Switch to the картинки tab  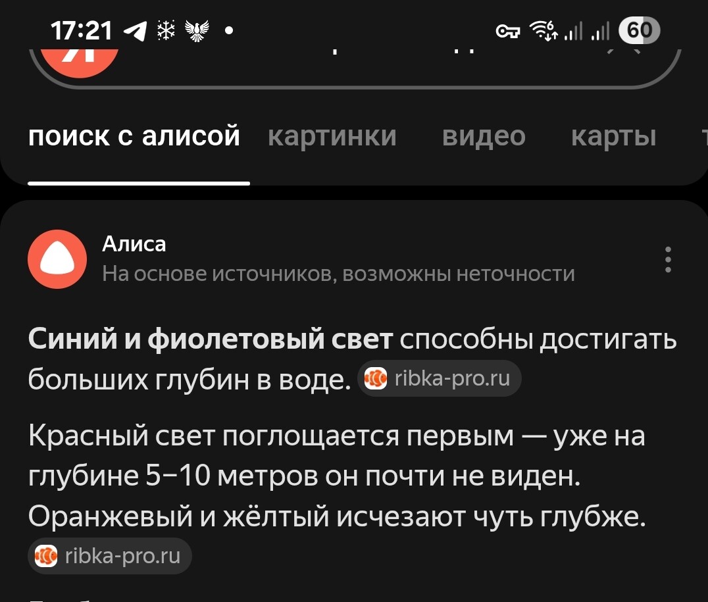(x=332, y=136)
